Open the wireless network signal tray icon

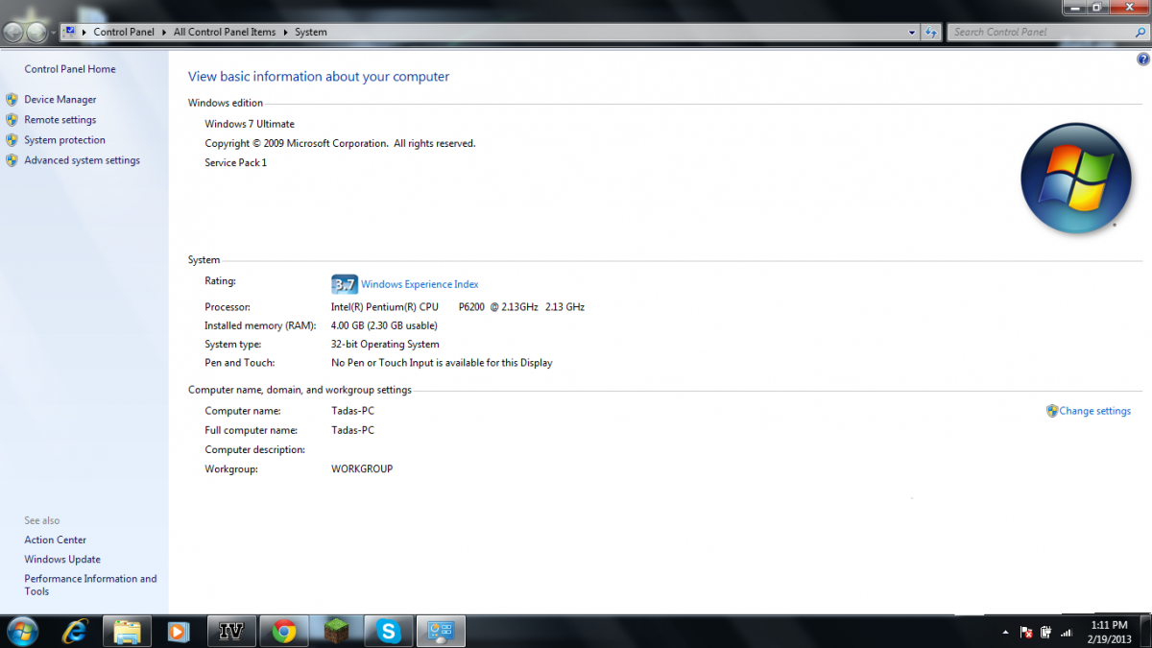[1066, 632]
